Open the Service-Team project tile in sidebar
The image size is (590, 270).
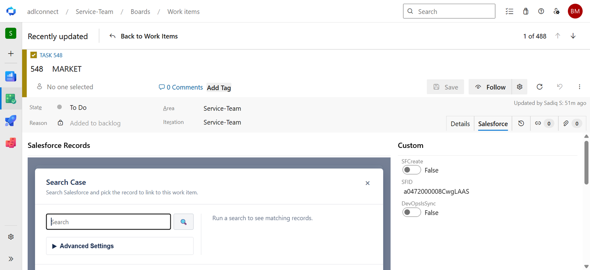point(11,33)
